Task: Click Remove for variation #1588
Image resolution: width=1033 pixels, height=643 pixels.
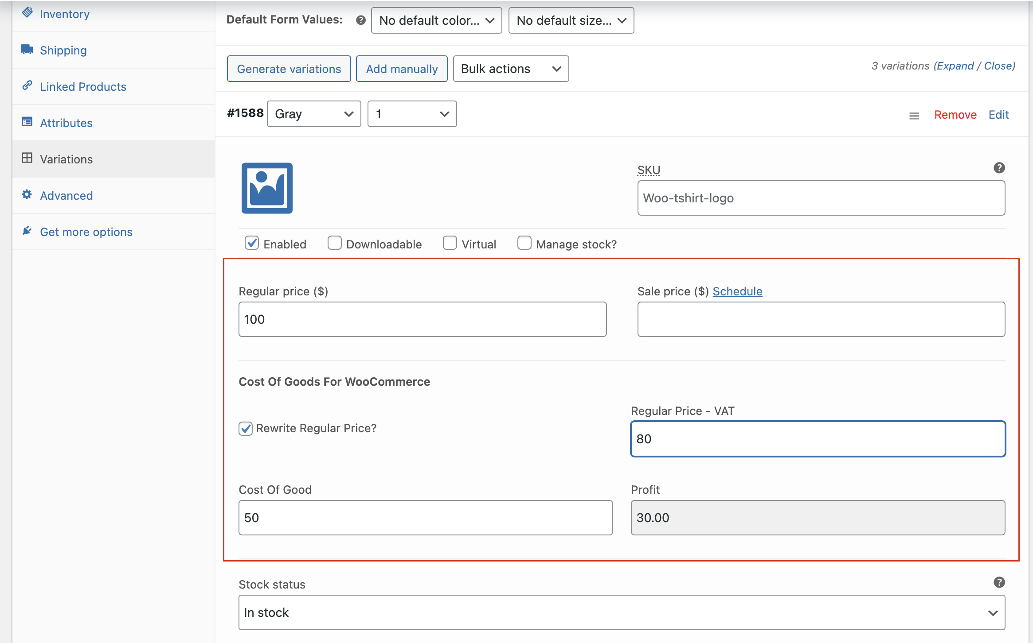Action: [x=955, y=115]
